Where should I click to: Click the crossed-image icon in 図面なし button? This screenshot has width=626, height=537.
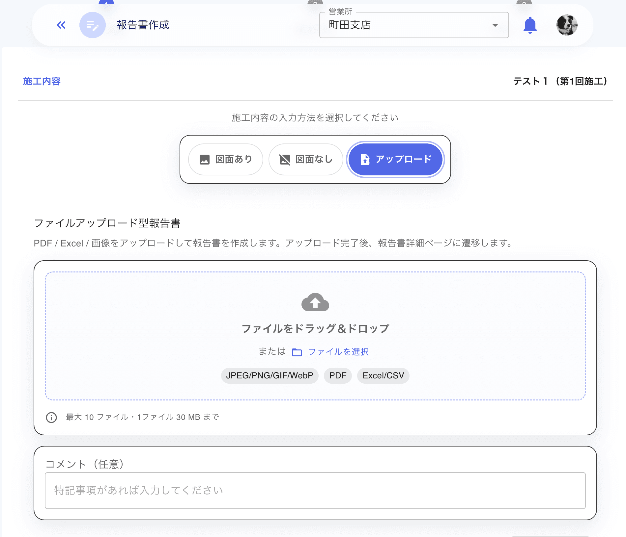[285, 159]
